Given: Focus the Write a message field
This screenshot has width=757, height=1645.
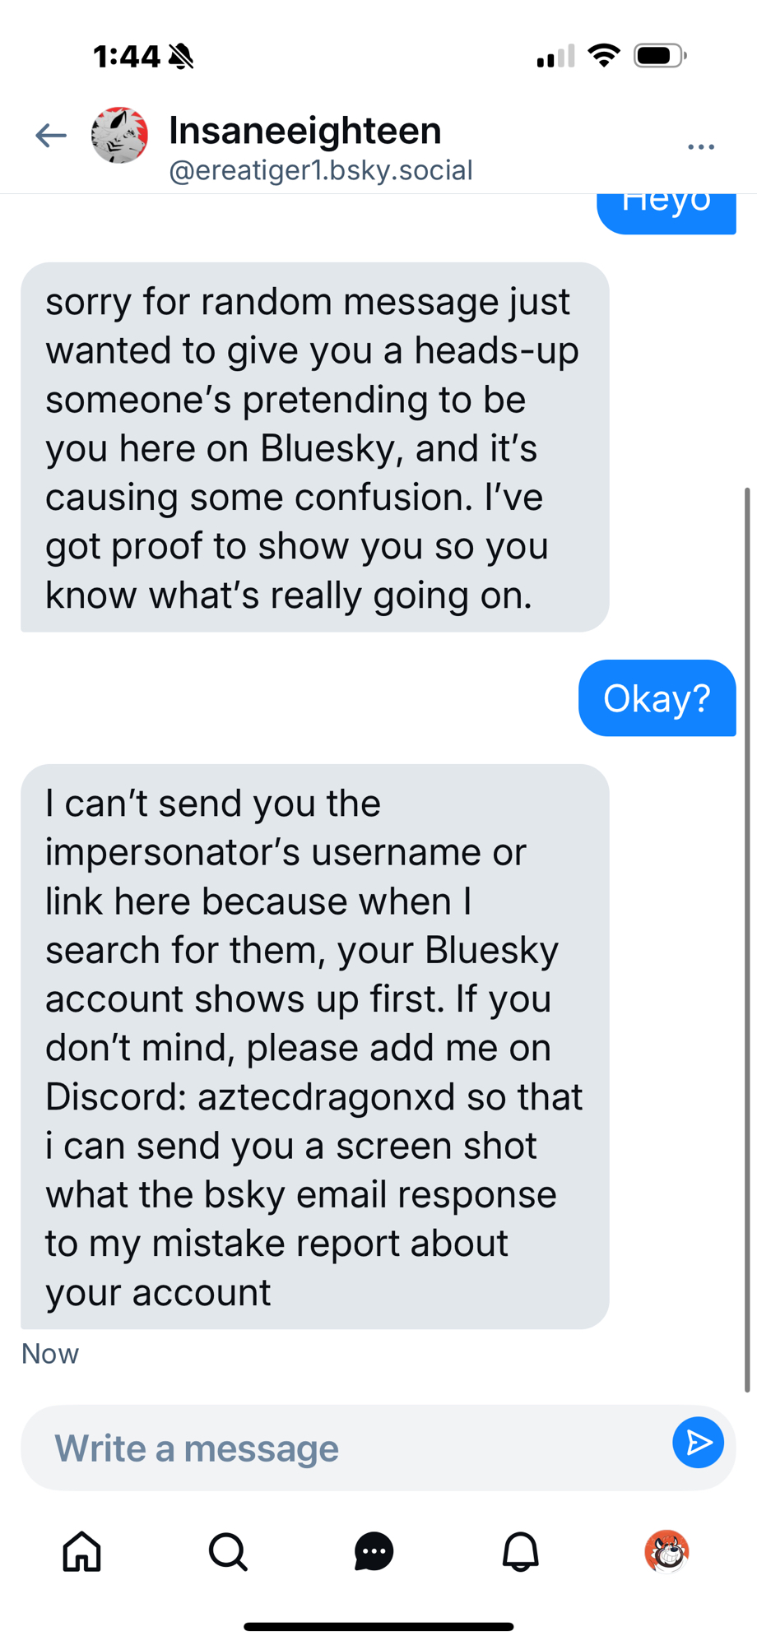Looking at the screenshot, I should click(x=346, y=1448).
